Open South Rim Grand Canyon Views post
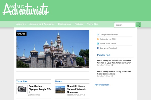Viewport: 151px width, 100px height. 114,73
